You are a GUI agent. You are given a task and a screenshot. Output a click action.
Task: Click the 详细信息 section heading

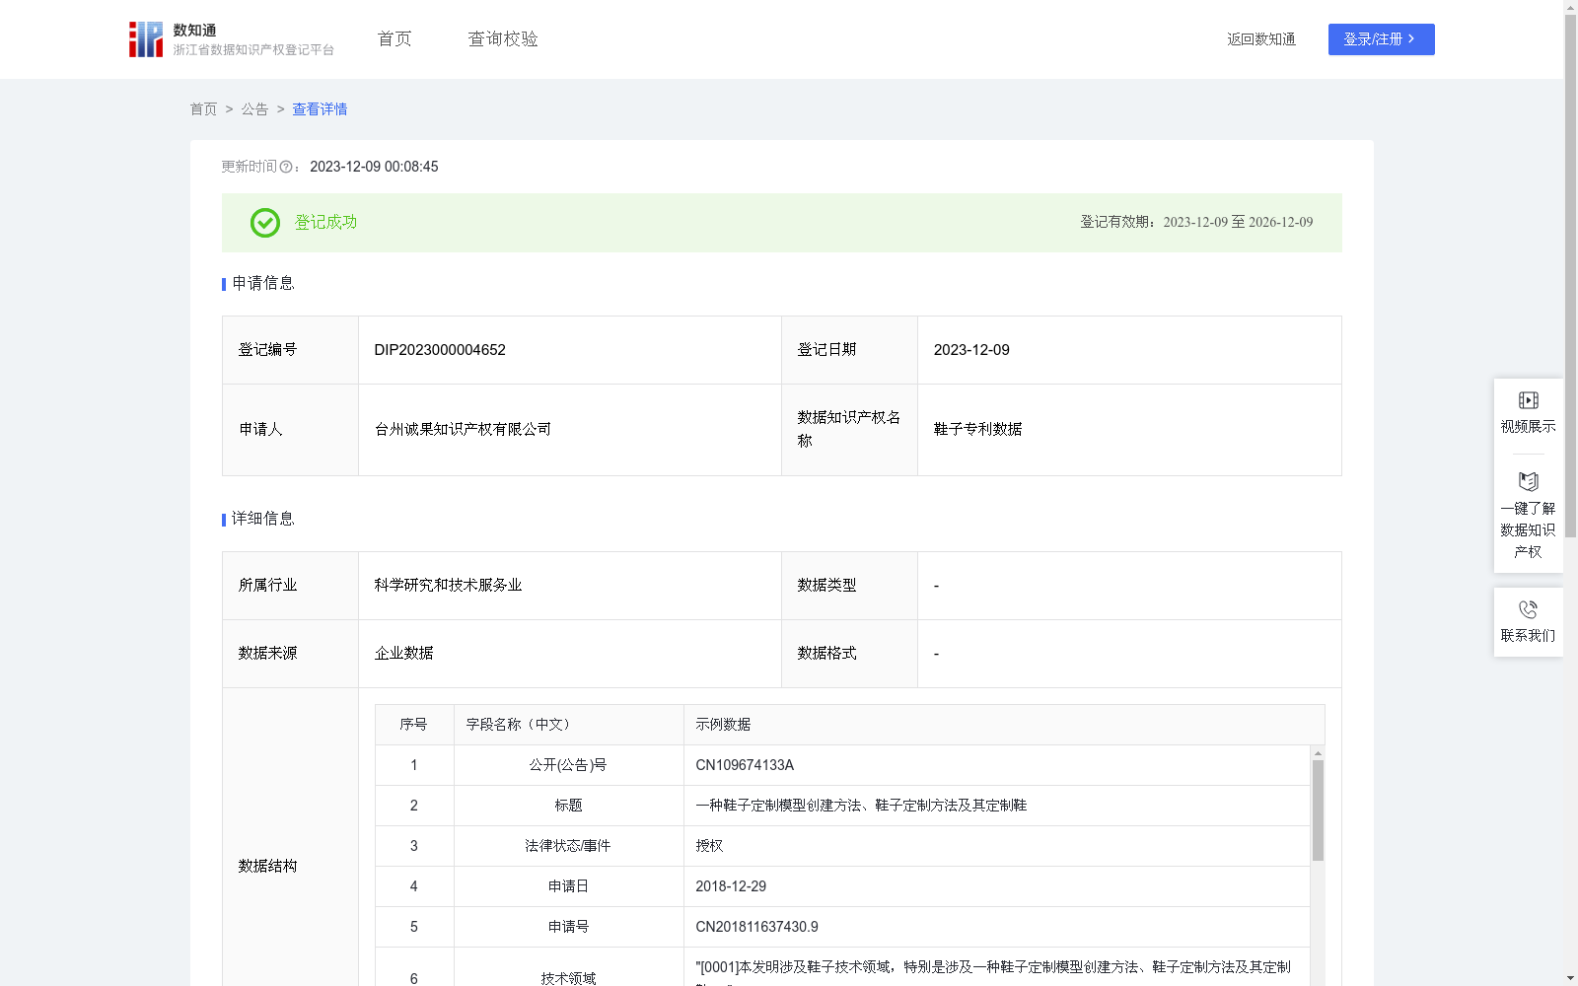(263, 520)
